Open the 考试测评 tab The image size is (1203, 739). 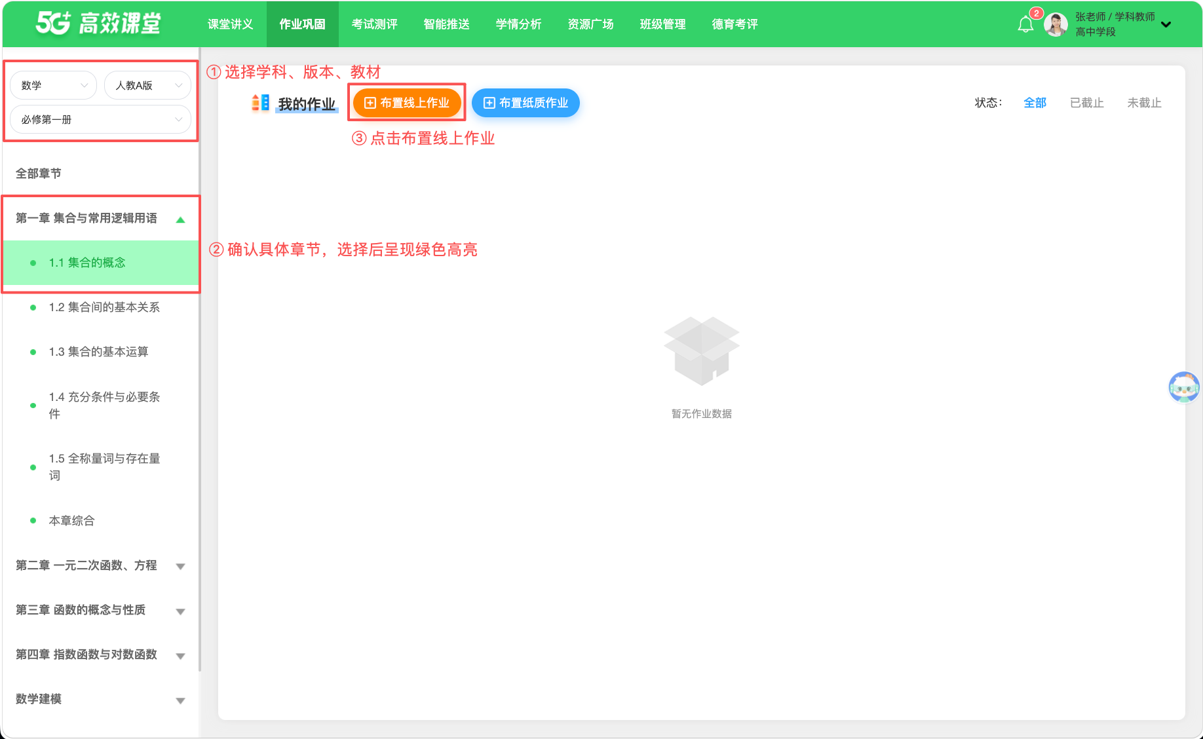[x=374, y=24]
